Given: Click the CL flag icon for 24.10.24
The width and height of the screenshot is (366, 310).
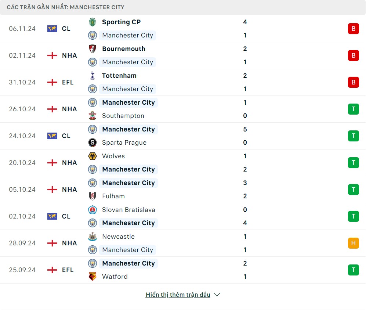Looking at the screenshot, I should pyautogui.click(x=52, y=136).
